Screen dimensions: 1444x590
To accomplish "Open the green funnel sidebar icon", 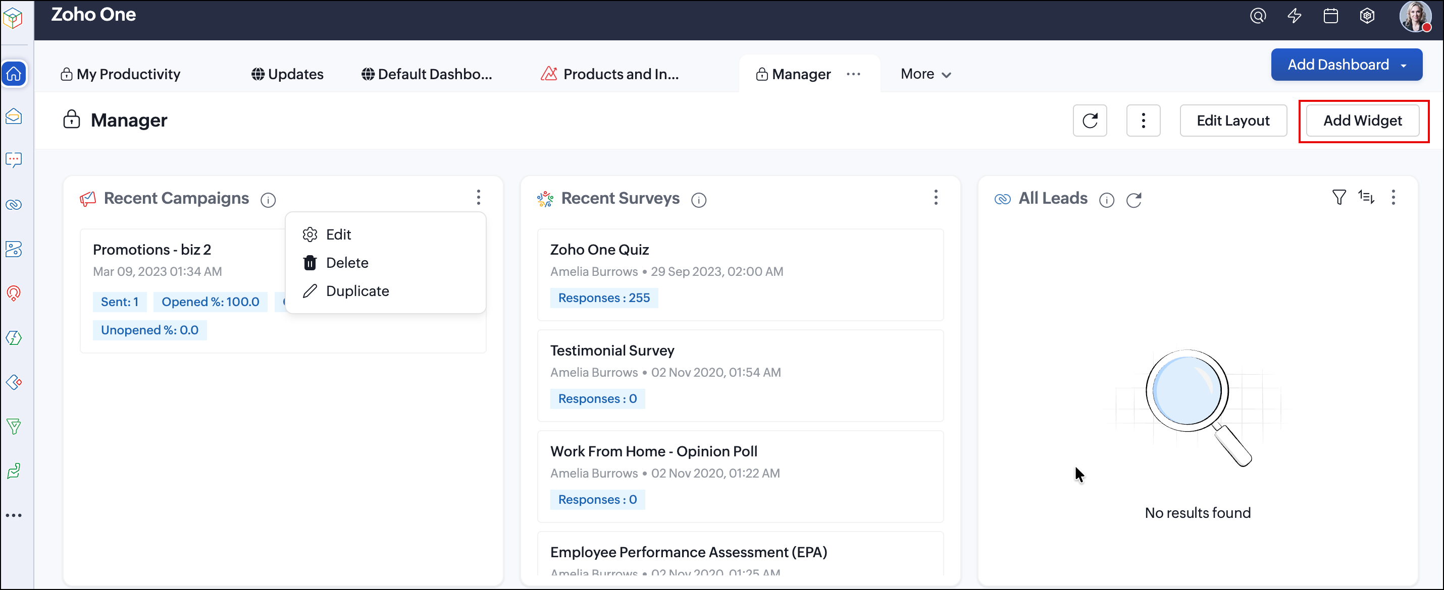I will click(14, 427).
